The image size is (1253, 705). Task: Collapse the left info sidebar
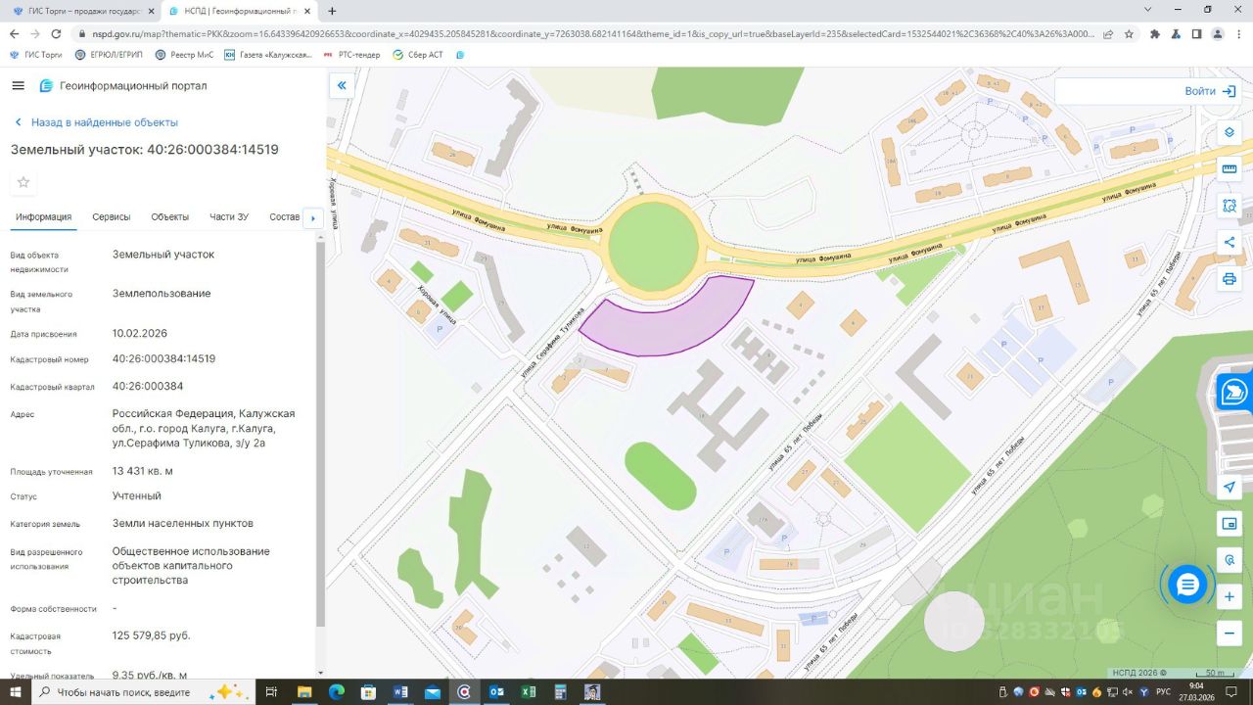pos(342,86)
